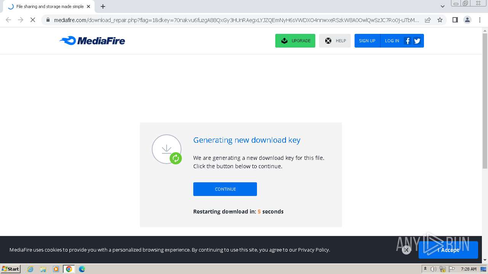Open Windows Media Player from taskbar
This screenshot has width=488, height=274.
(x=56, y=269)
